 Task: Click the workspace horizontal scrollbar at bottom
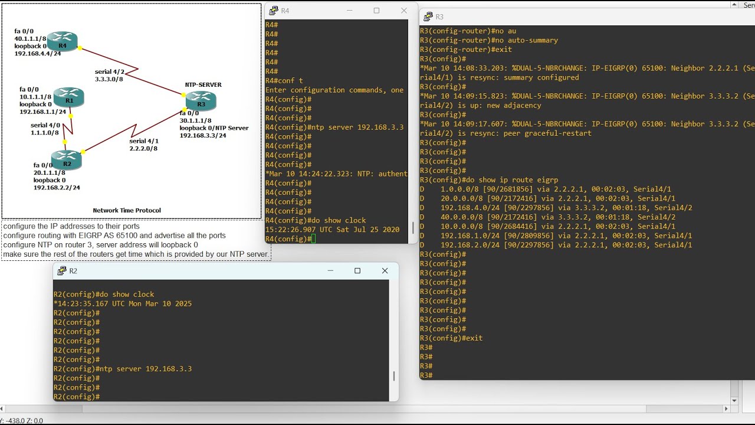coord(366,408)
